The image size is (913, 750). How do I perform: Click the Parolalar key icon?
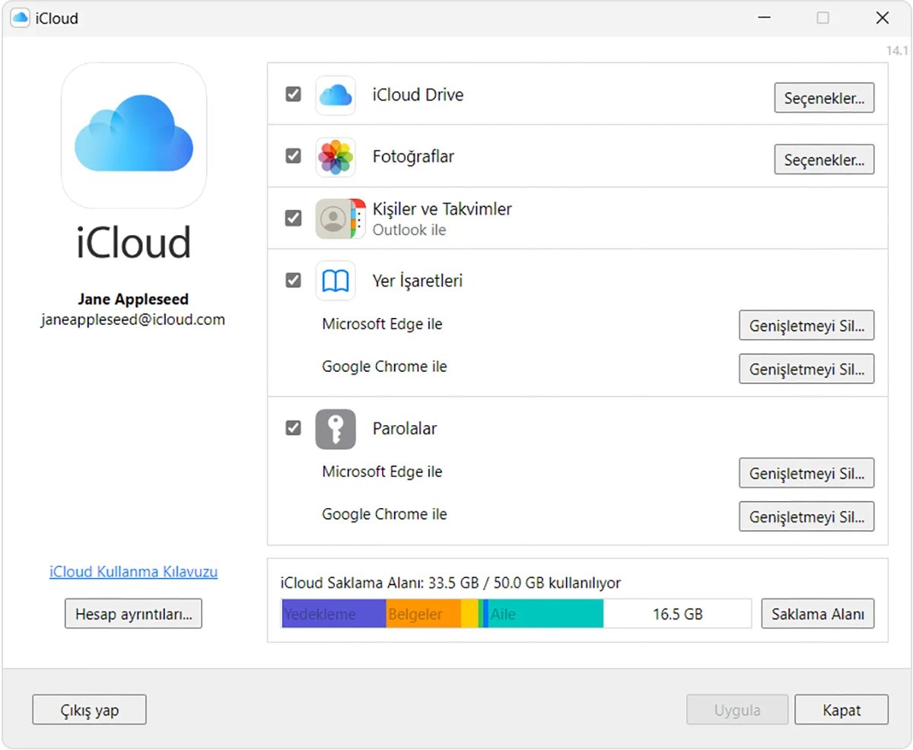click(x=336, y=429)
